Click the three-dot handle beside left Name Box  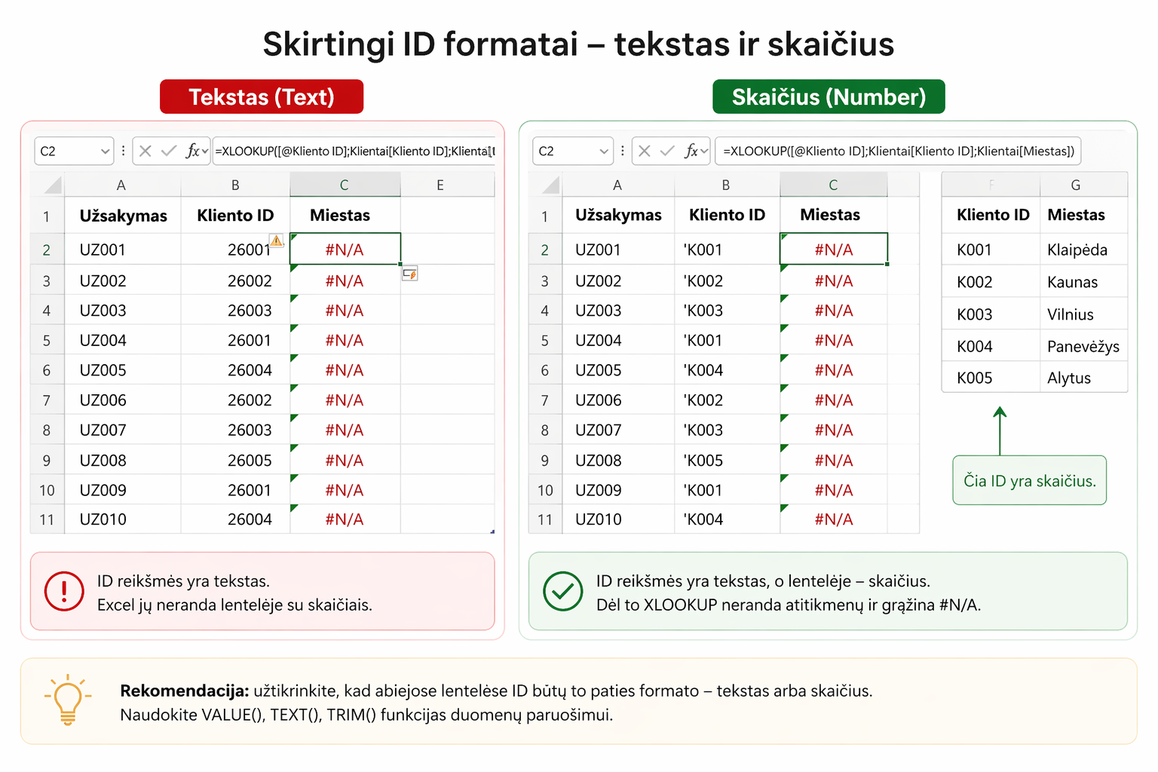(123, 151)
